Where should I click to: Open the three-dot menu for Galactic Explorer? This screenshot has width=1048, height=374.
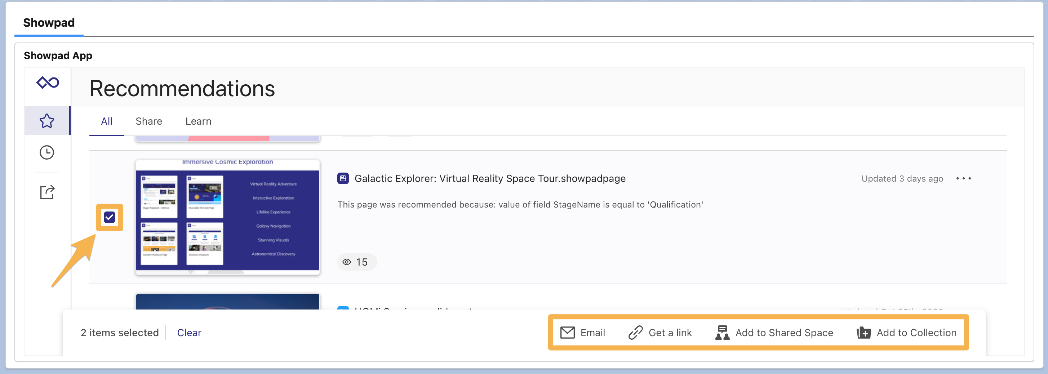pos(963,178)
